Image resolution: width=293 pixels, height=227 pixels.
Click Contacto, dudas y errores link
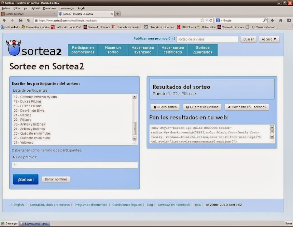(50, 205)
